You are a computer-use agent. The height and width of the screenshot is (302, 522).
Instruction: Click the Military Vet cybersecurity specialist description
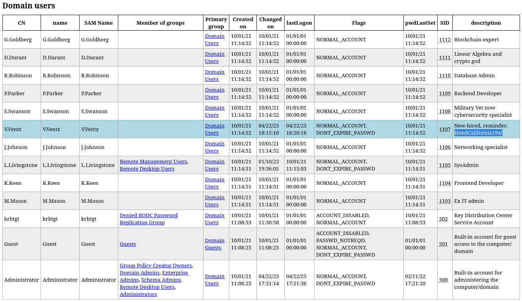(x=483, y=111)
